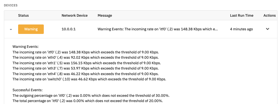Select the eth3 53.97 Kbps warning line
Screen dimensions: 280x104
86,68
